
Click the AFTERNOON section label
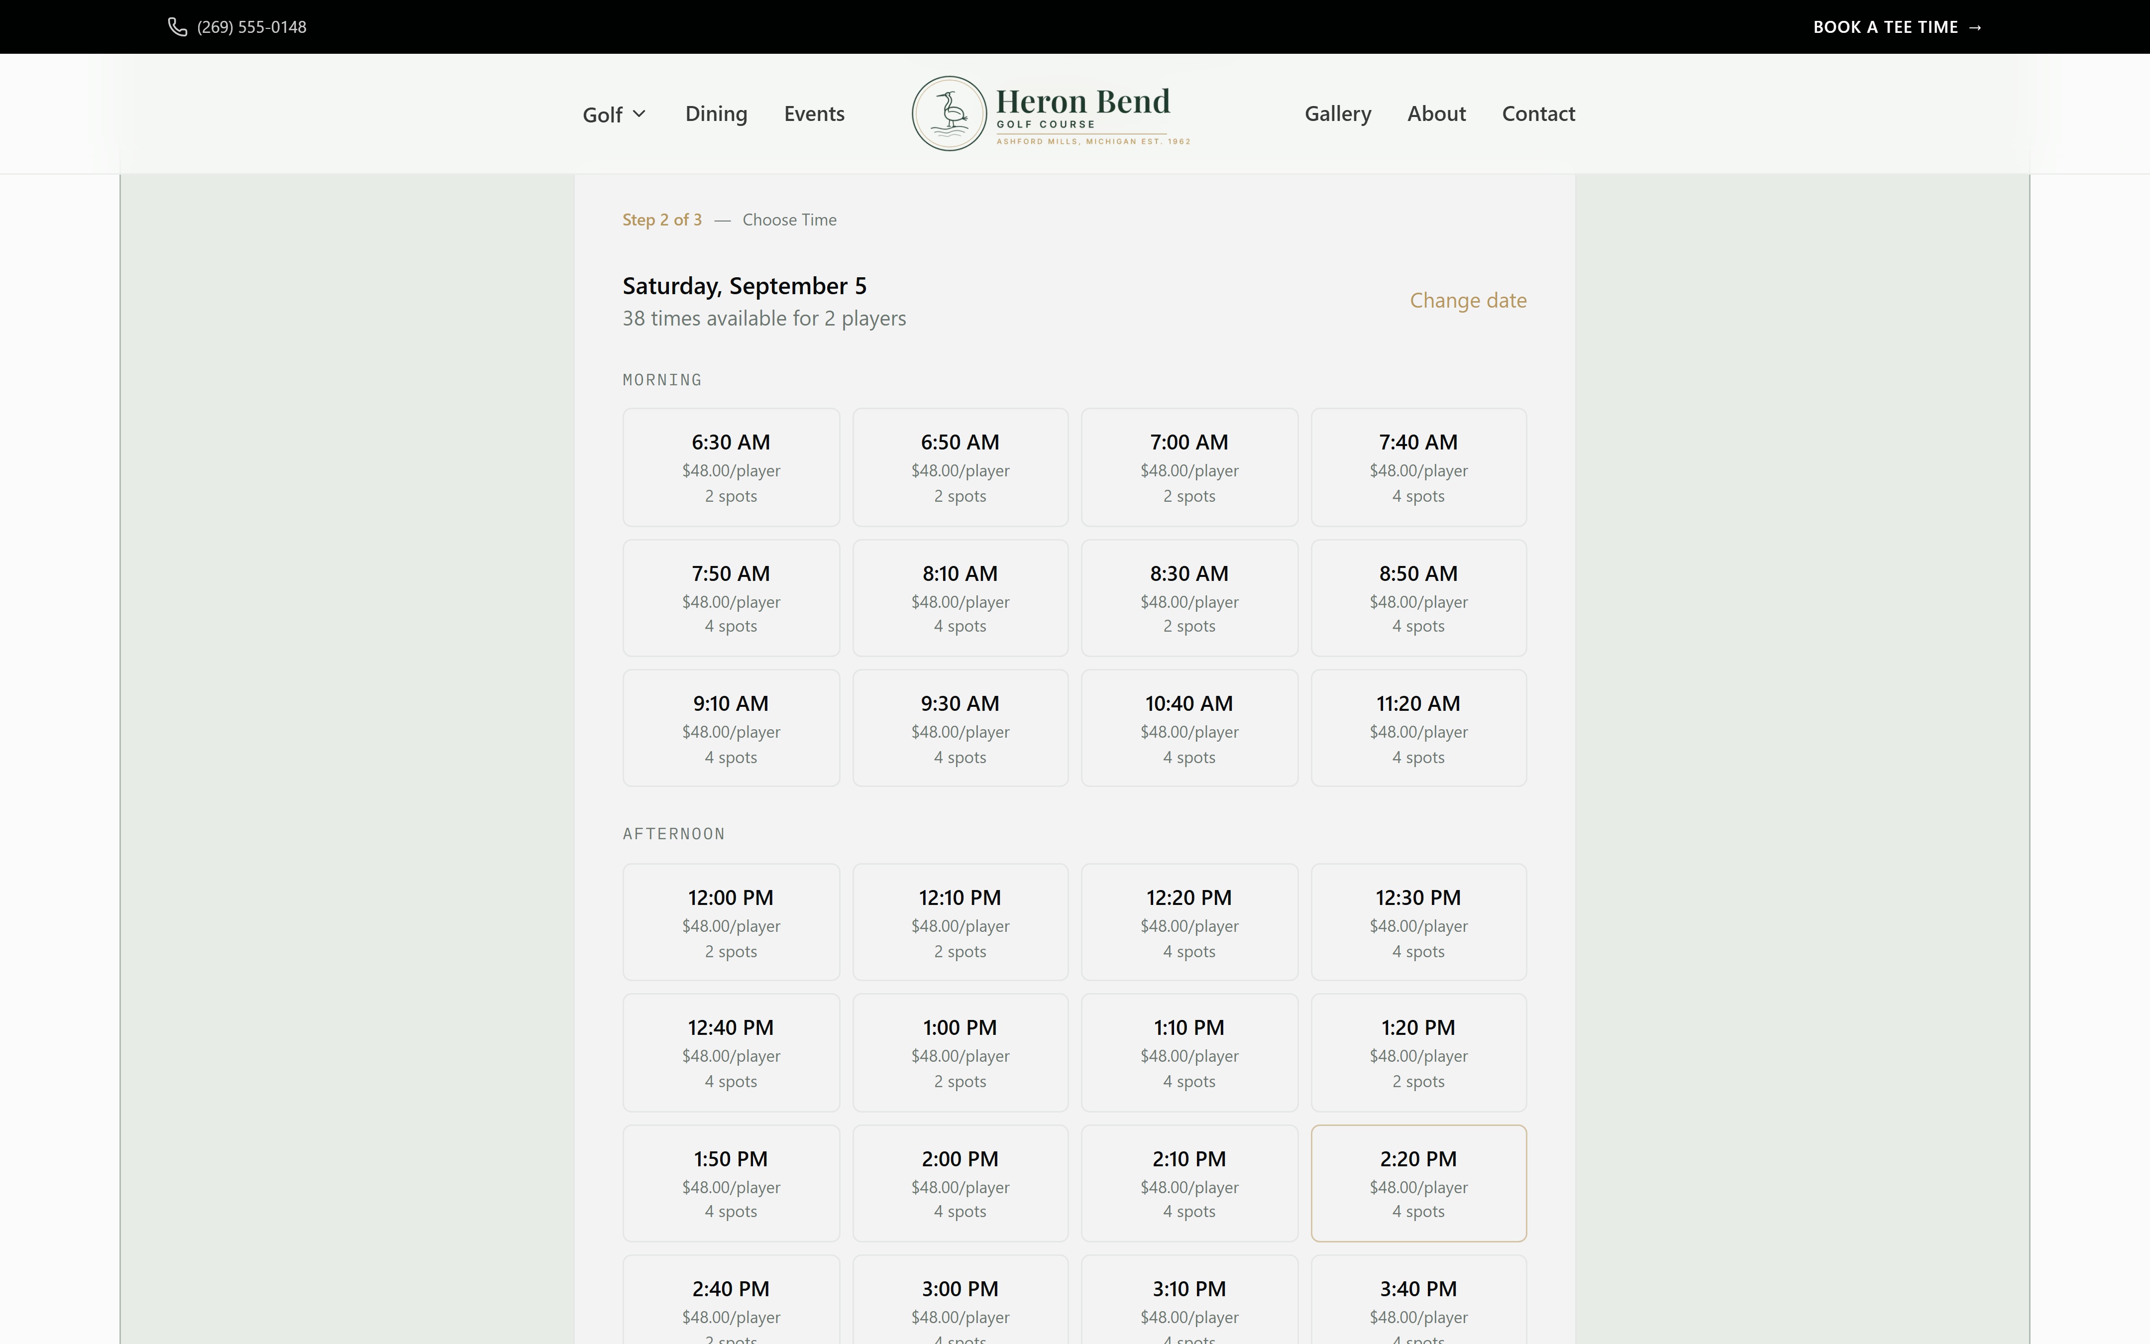673,834
